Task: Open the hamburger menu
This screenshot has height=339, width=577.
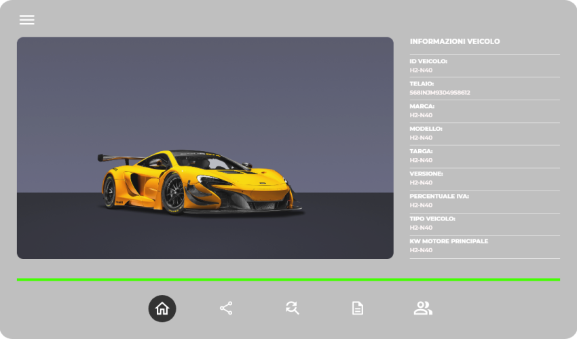Action: pos(26,20)
